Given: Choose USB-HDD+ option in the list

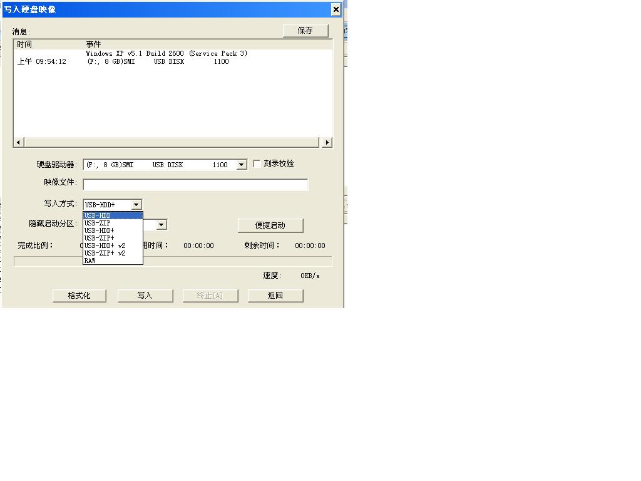Looking at the screenshot, I should point(113,230).
